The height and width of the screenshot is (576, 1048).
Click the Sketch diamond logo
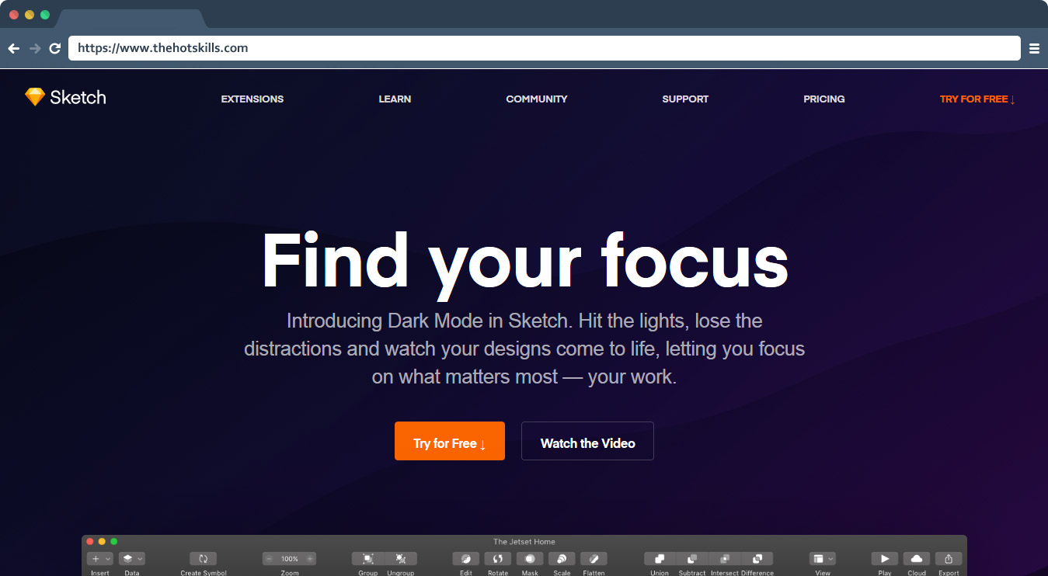[x=35, y=97]
